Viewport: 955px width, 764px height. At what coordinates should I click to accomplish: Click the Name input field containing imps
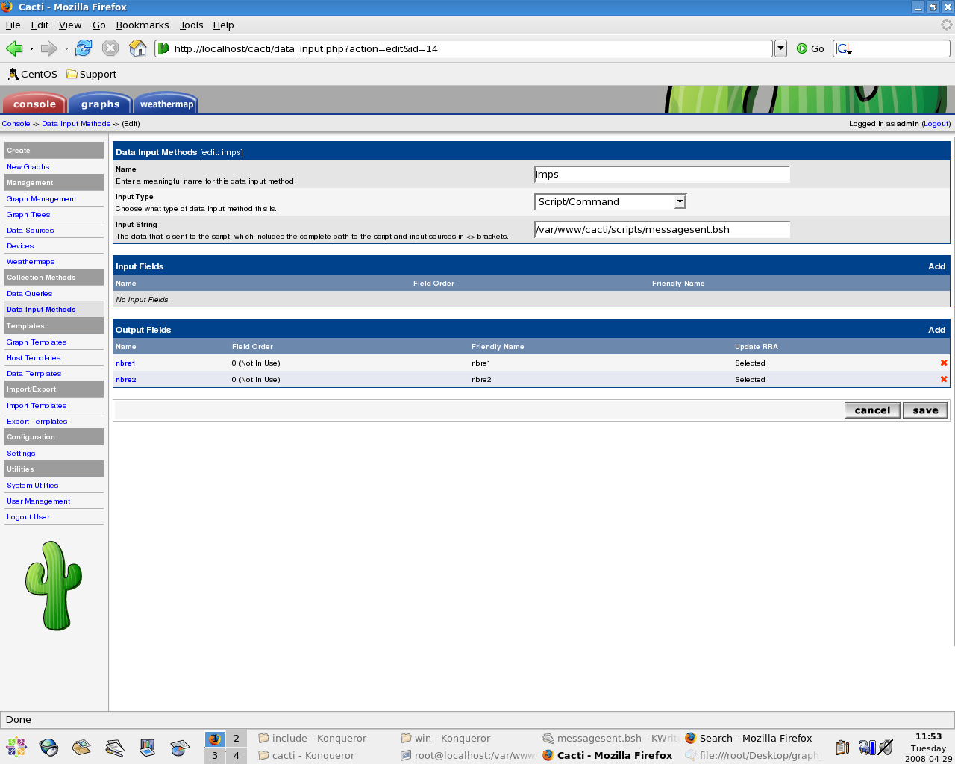pyautogui.click(x=662, y=175)
